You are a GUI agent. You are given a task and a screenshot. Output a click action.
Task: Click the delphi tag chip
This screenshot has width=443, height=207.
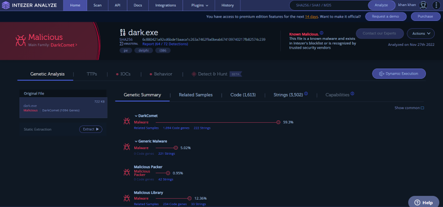pyautogui.click(x=144, y=50)
